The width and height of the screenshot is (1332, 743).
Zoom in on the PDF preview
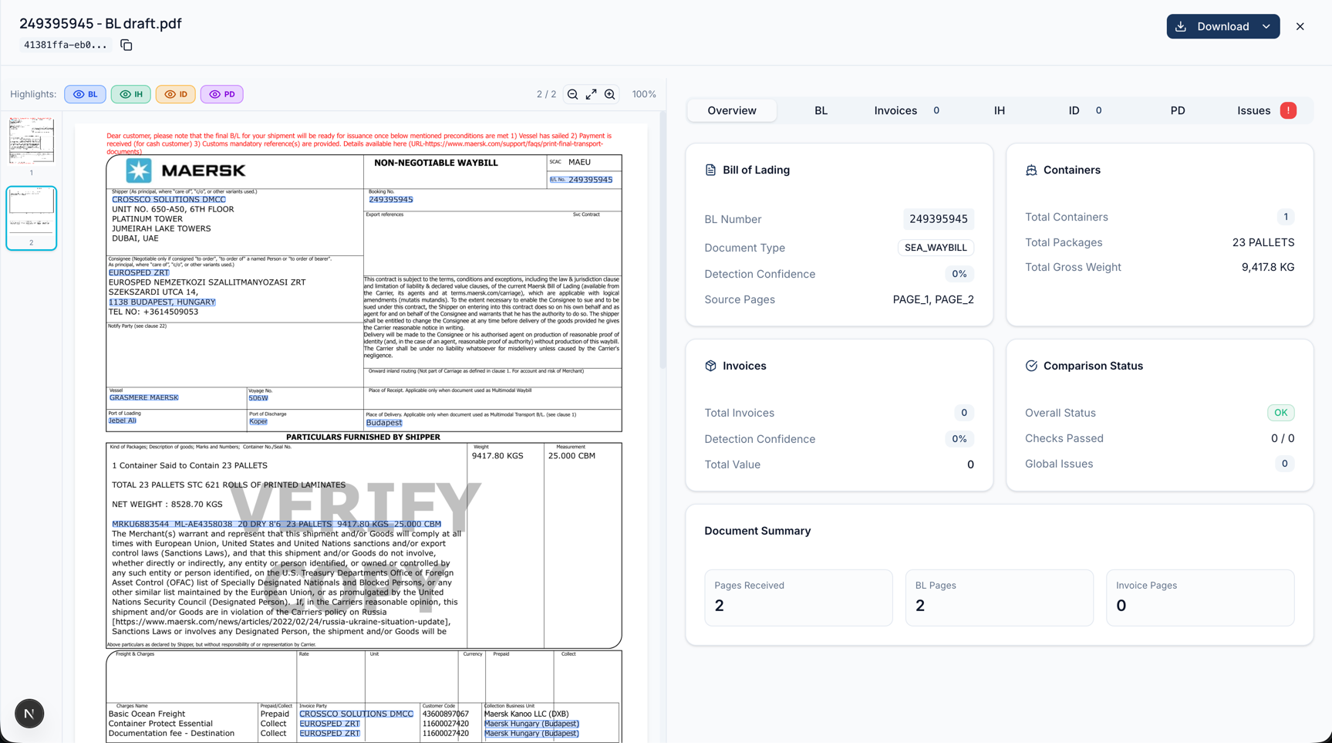(610, 94)
